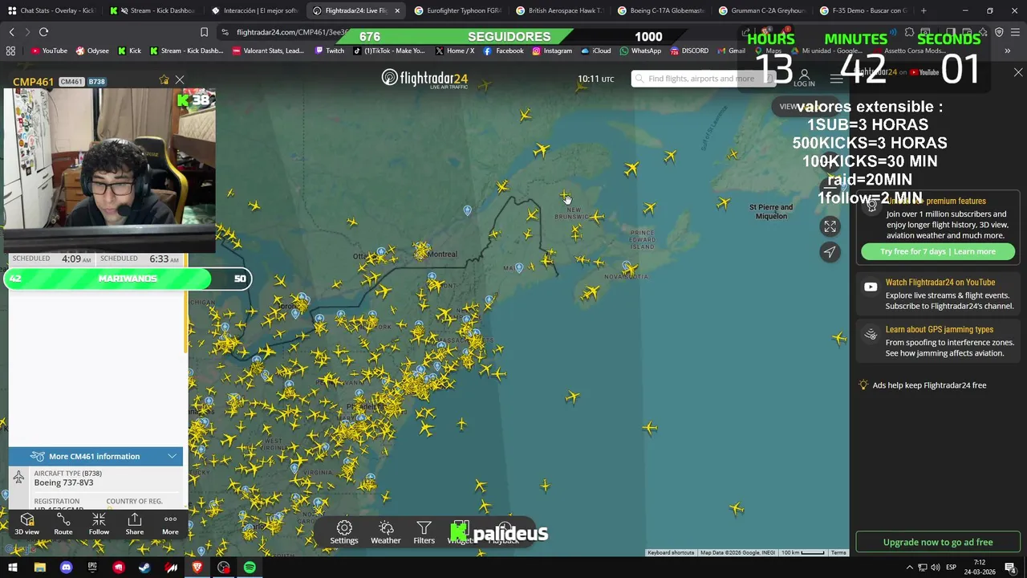Open Windows Start menu

point(12,568)
